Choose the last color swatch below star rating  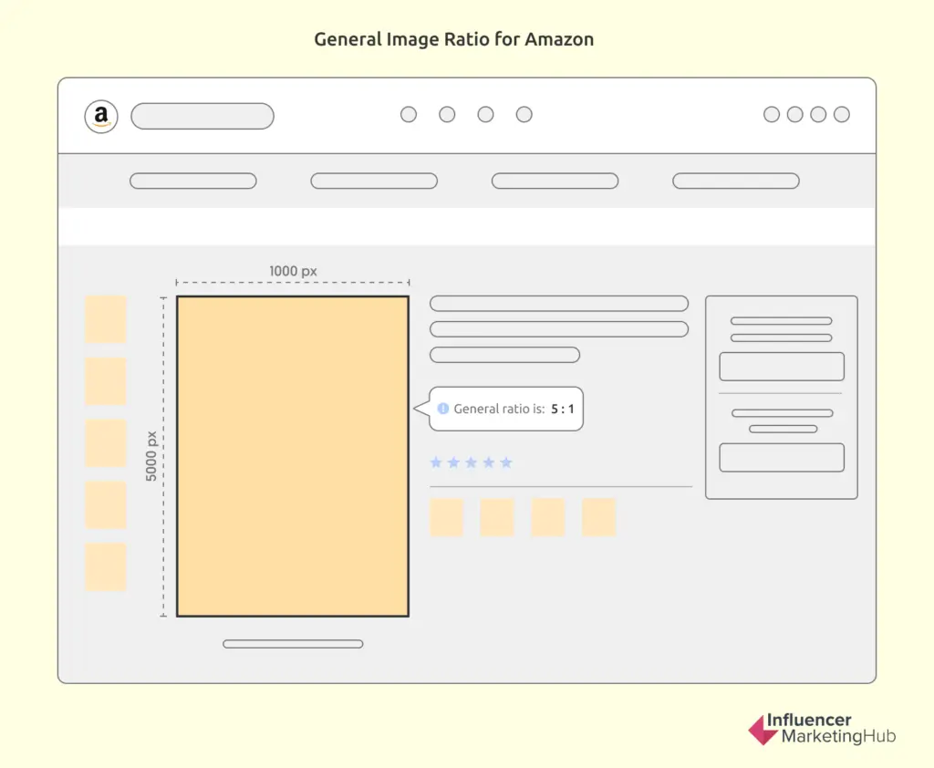(599, 517)
